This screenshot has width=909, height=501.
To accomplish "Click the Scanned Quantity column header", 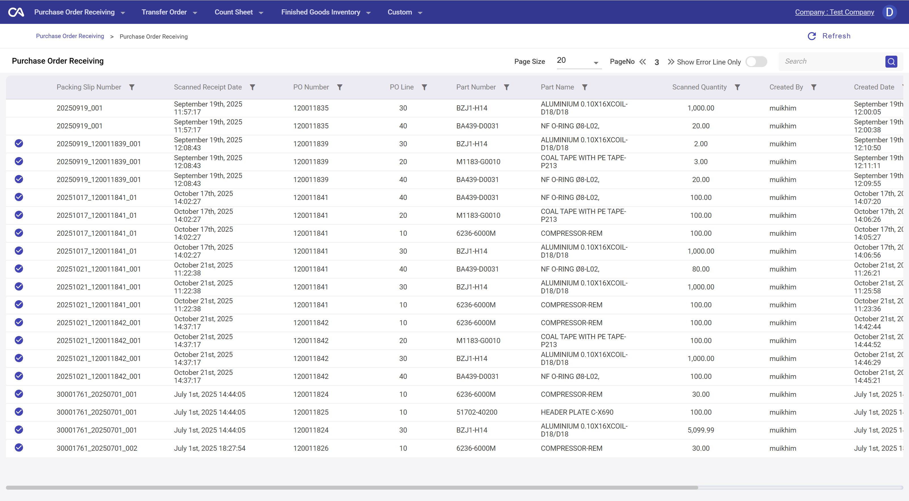I will click(x=699, y=87).
